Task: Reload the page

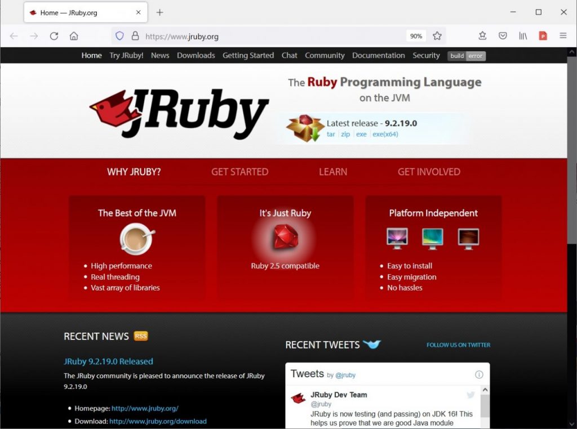Action: tap(54, 35)
